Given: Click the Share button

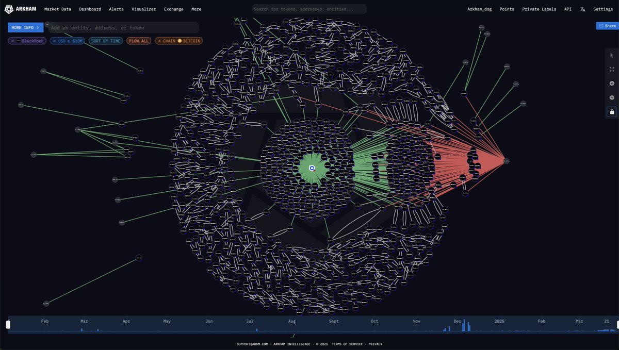Looking at the screenshot, I should click(607, 26).
